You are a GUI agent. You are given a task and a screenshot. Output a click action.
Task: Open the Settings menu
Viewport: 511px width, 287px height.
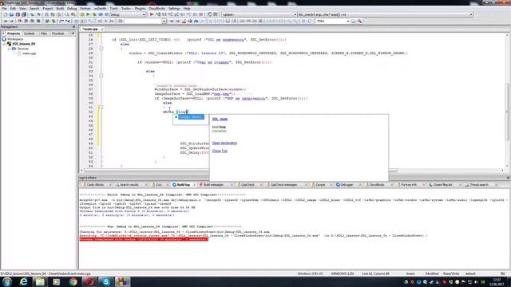point(174,9)
